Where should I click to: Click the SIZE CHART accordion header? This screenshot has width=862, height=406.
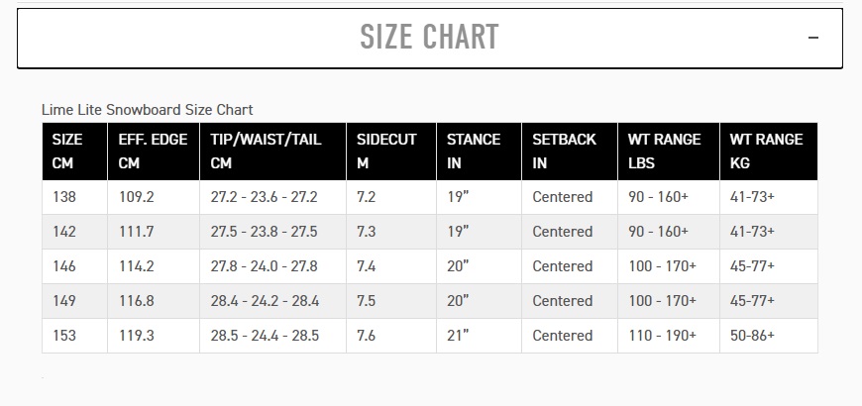(429, 38)
